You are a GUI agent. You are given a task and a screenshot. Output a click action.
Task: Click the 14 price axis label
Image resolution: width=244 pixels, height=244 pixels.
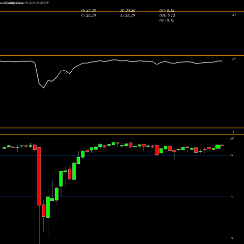pyautogui.click(x=232, y=238)
